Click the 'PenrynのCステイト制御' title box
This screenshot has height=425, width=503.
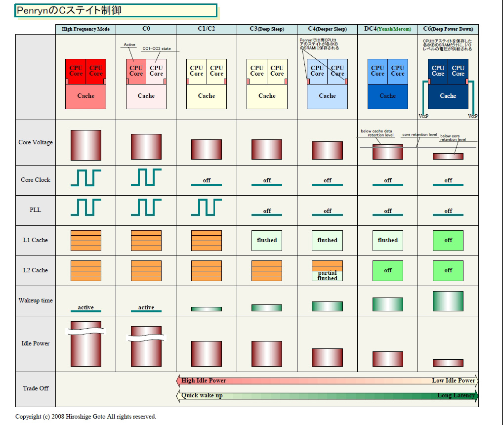click(x=116, y=10)
